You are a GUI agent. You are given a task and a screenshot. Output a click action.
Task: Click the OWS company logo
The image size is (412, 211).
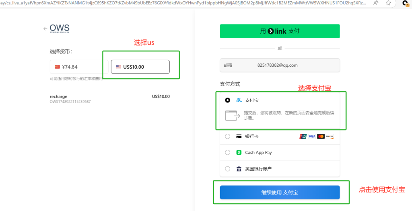click(x=60, y=29)
